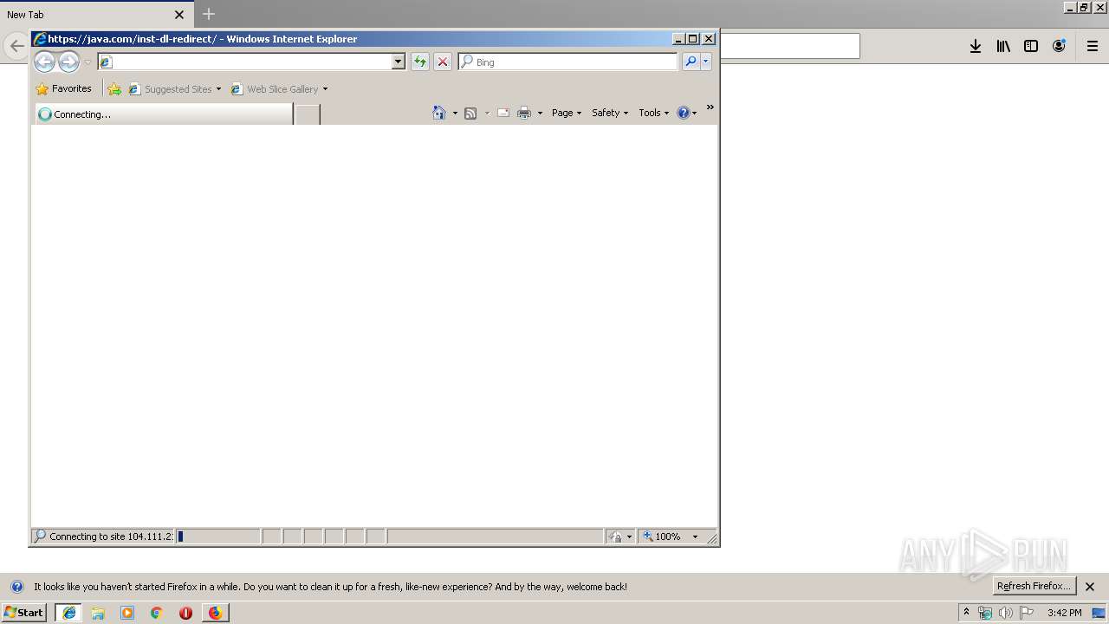Toggle Firefox sidebar icon
Viewport: 1109px width, 624px height.
point(1031,47)
